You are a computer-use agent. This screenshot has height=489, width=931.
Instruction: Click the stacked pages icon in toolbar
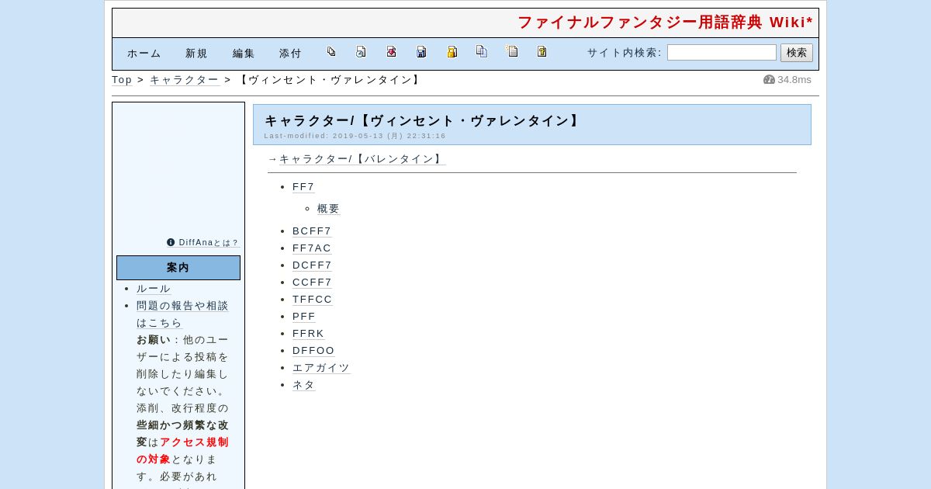pyautogui.click(x=331, y=52)
